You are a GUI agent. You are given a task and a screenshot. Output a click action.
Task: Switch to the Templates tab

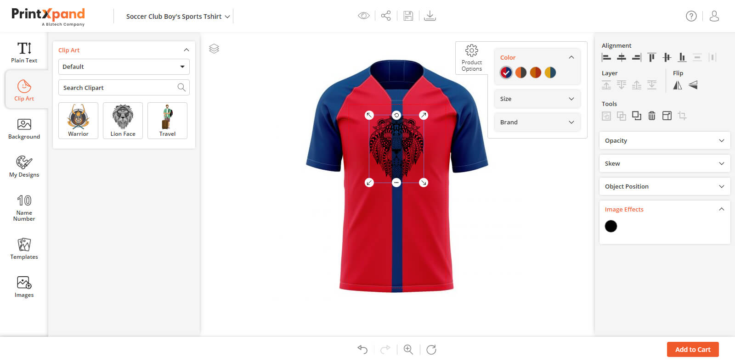(24, 249)
